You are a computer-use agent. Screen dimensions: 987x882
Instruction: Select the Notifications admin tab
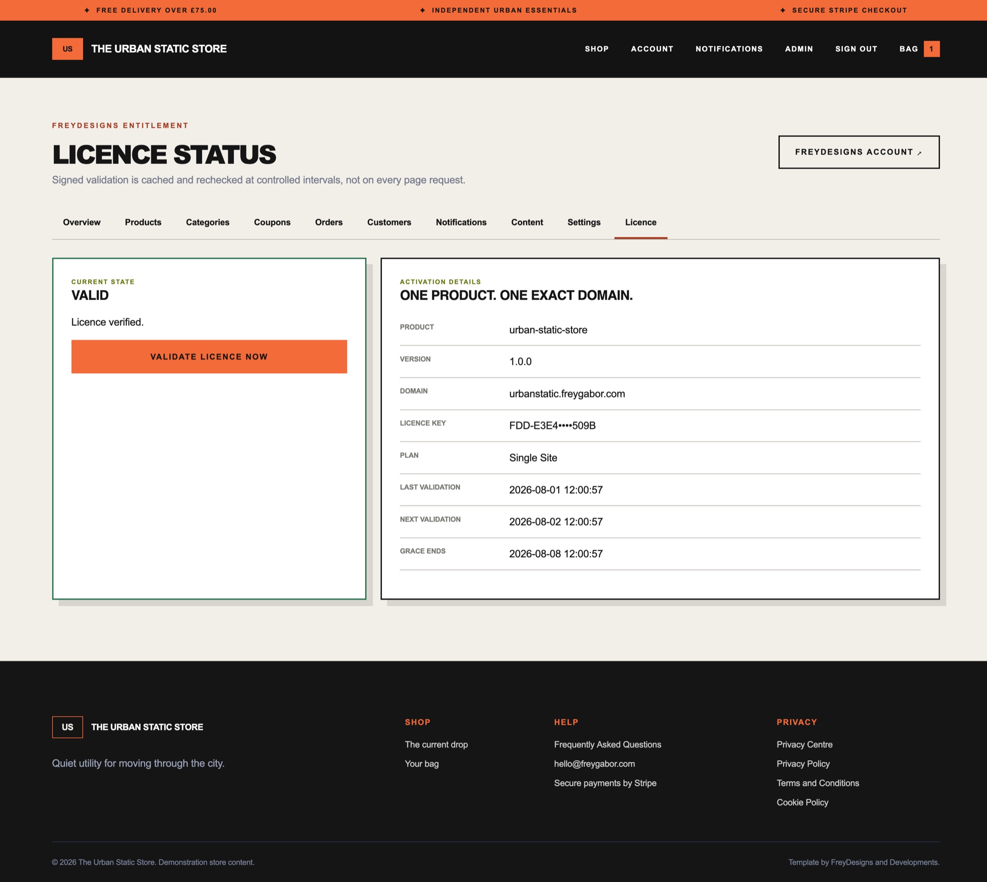[x=461, y=222]
